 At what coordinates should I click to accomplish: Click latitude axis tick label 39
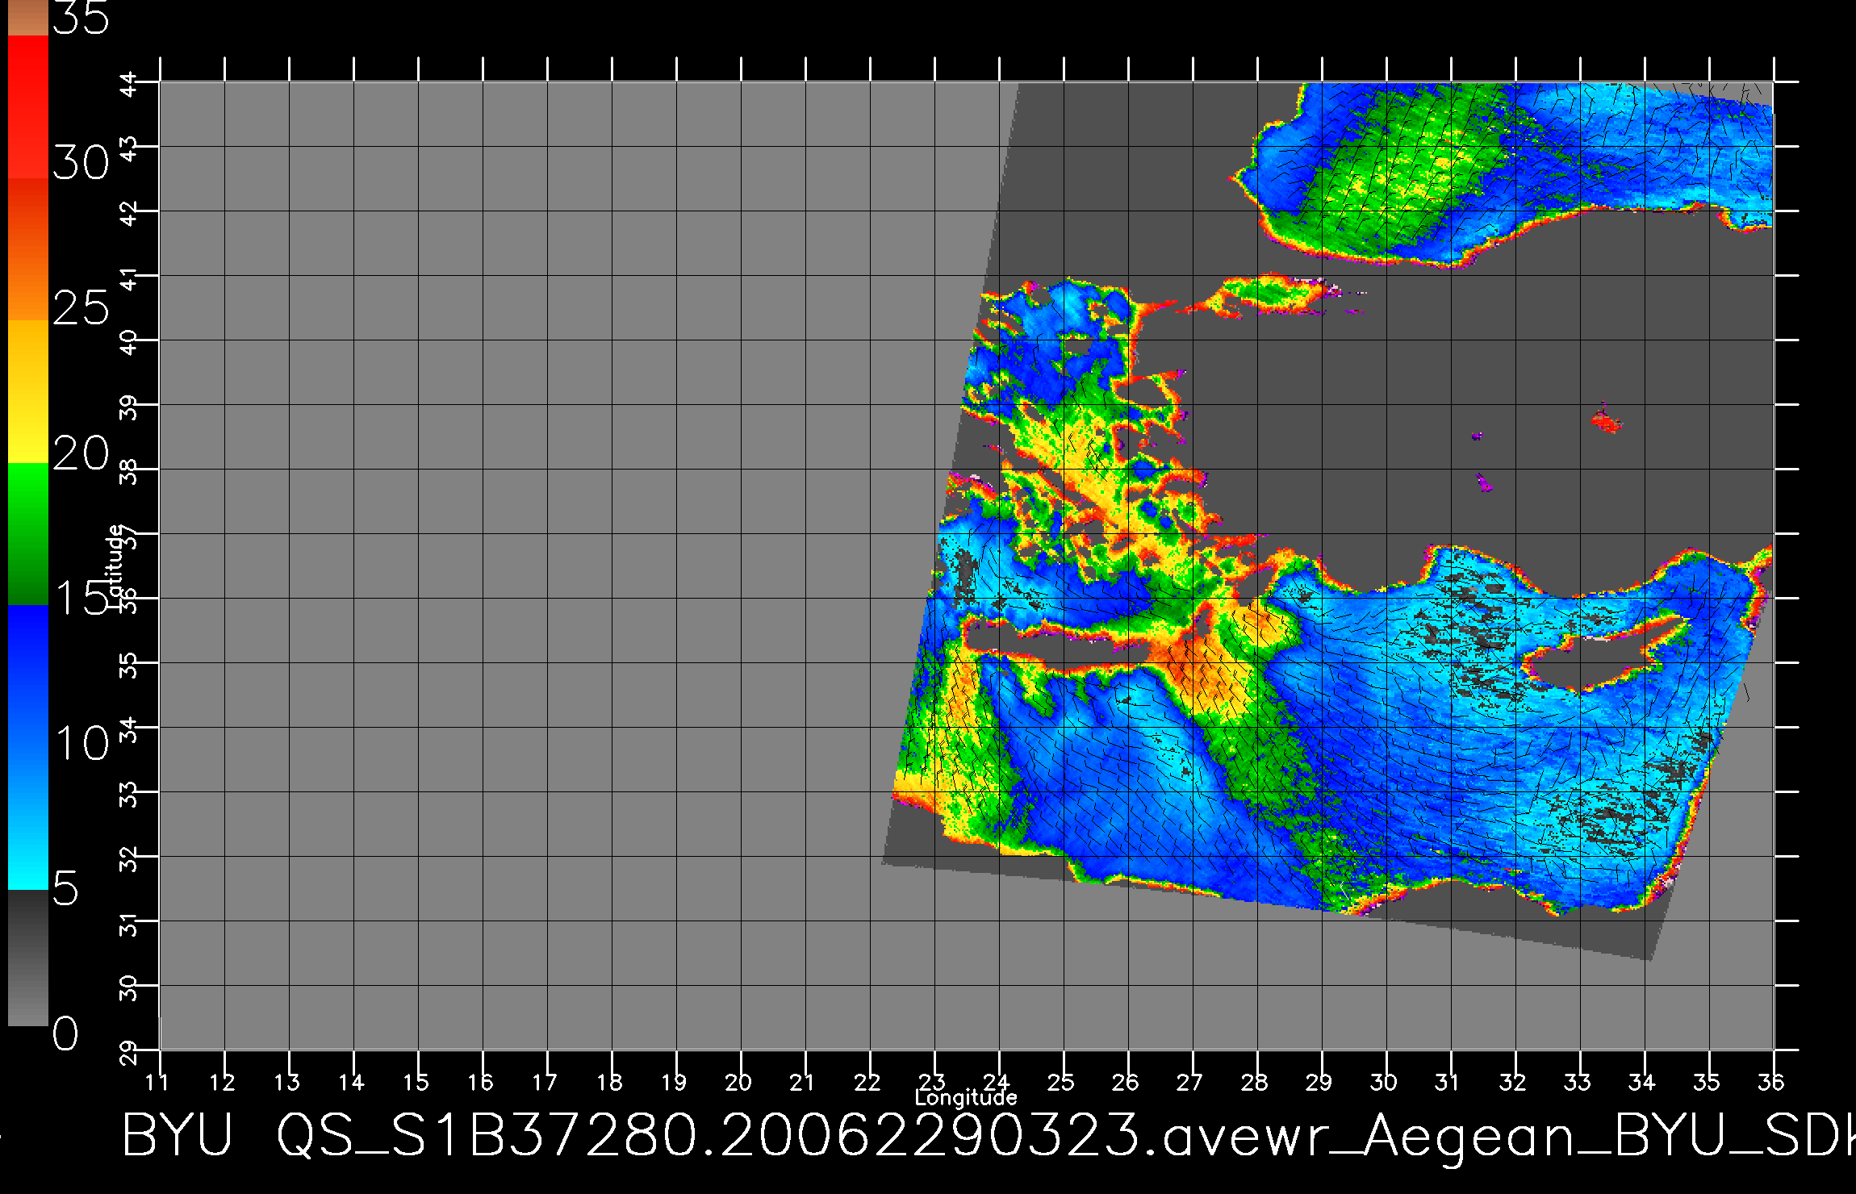(129, 407)
